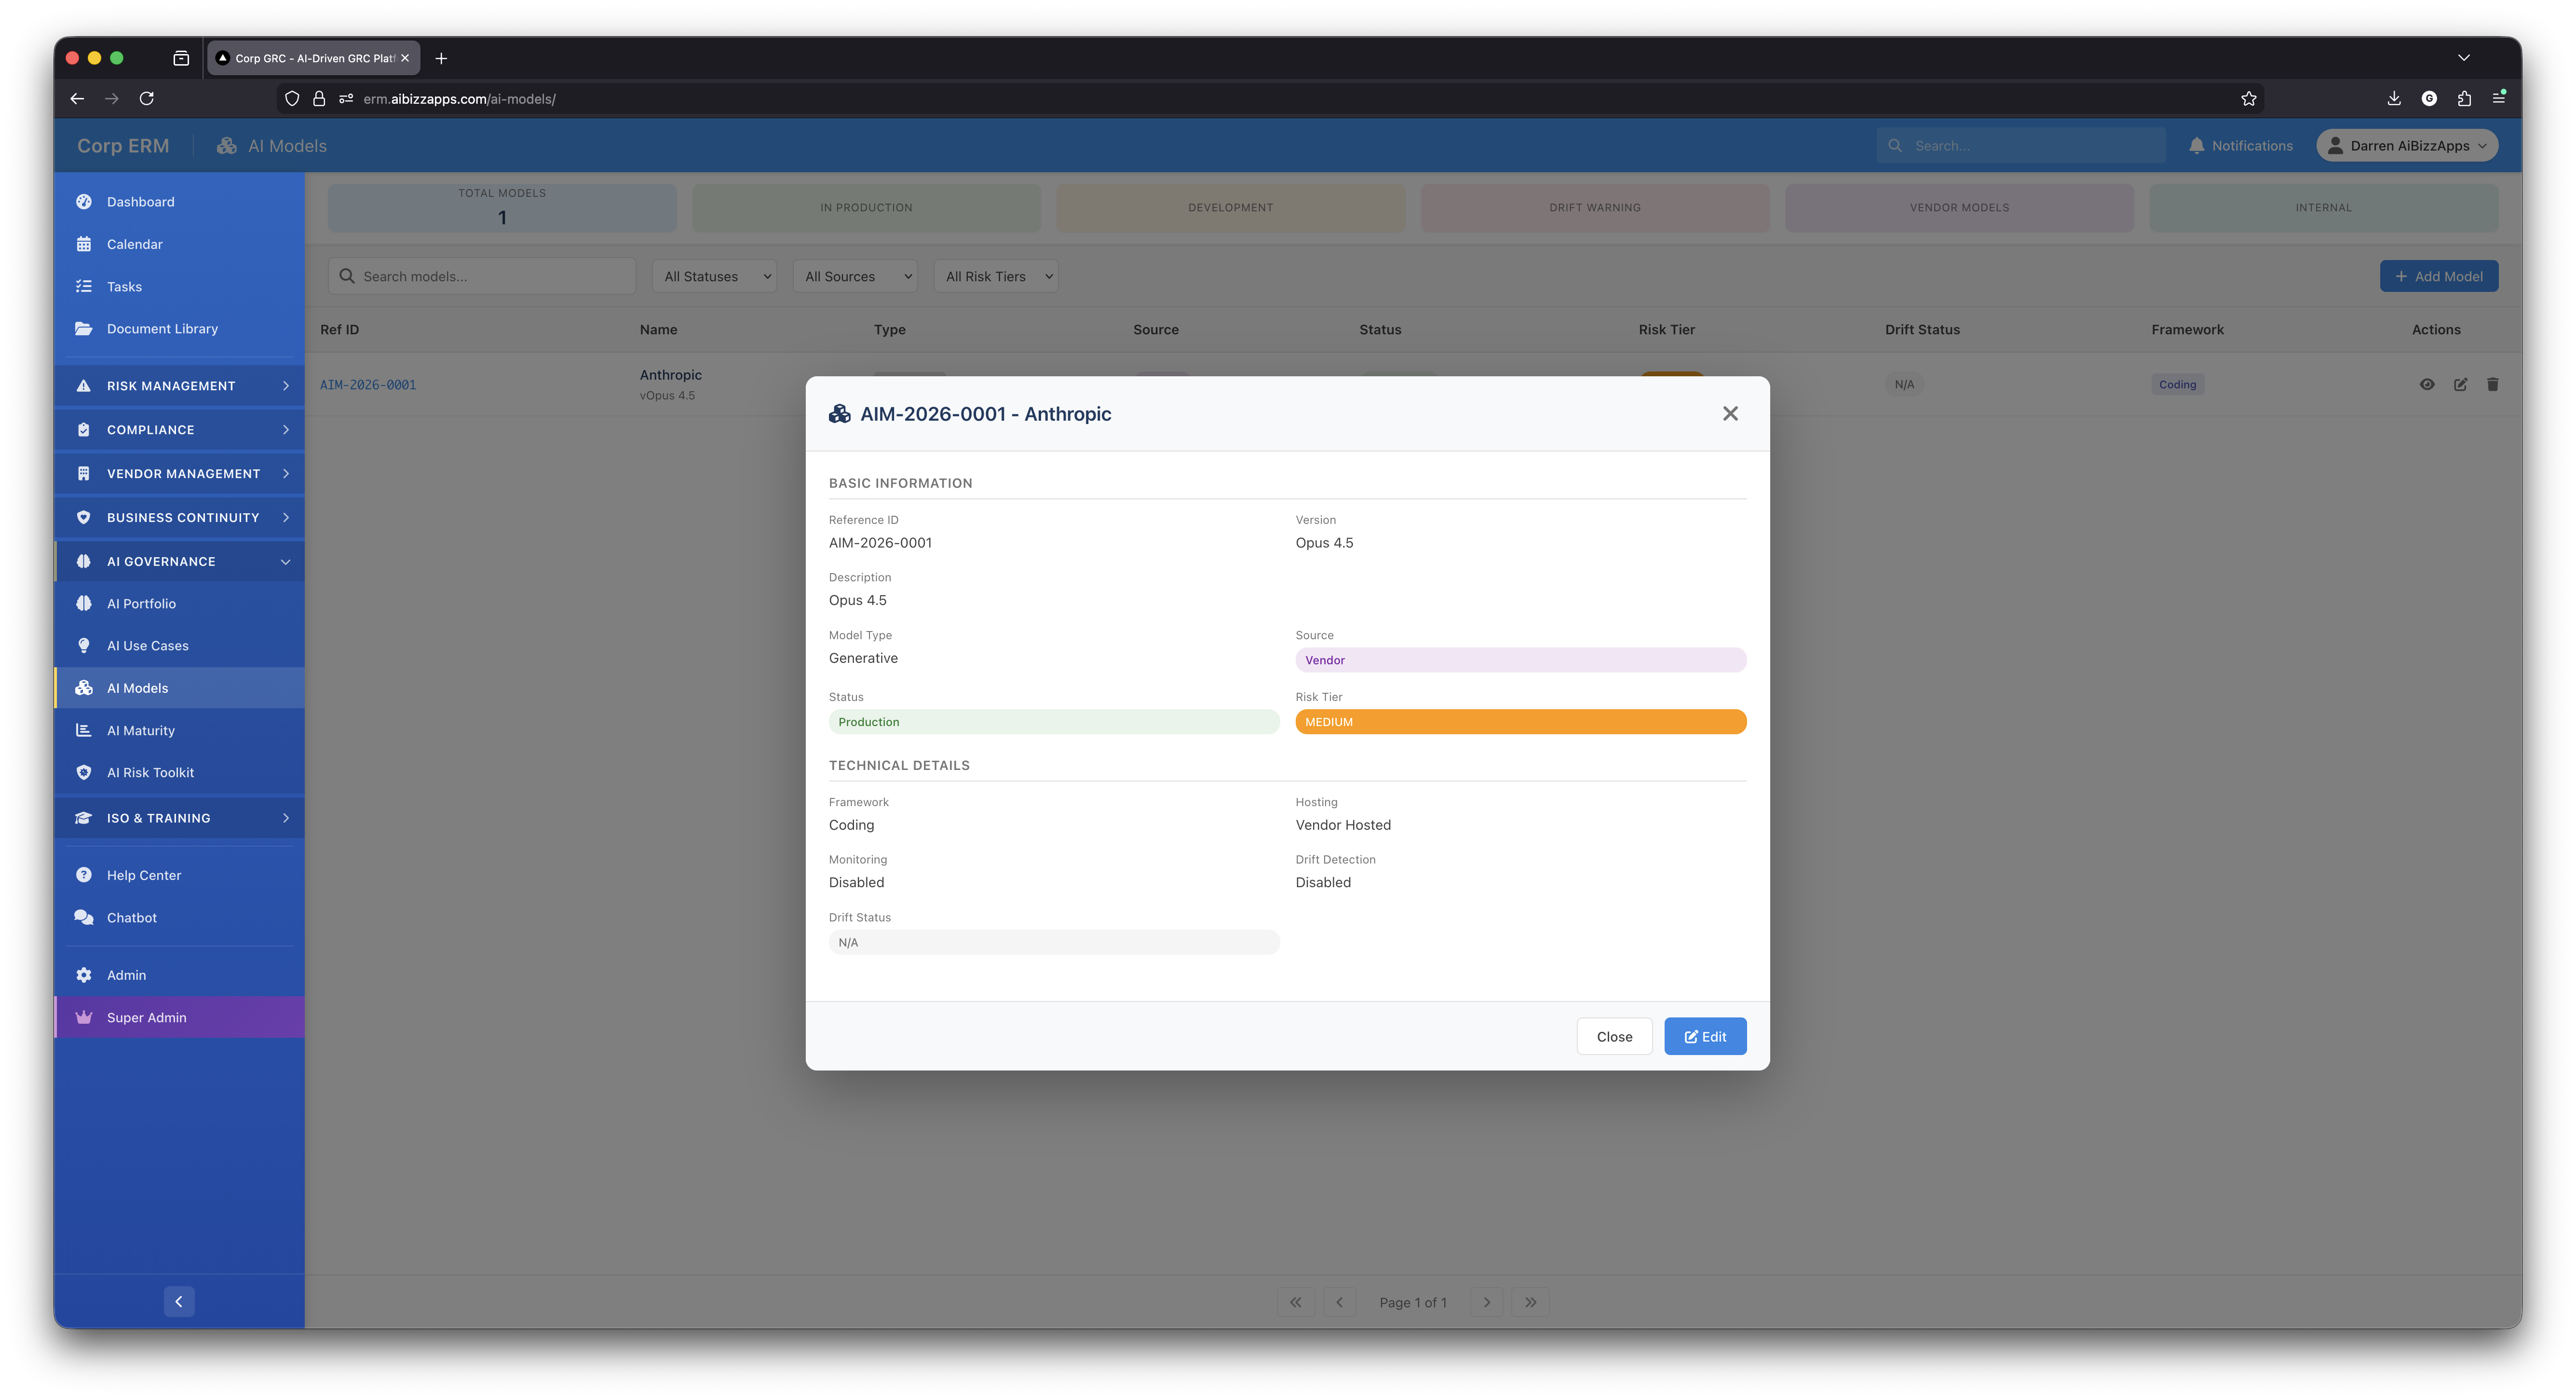The height and width of the screenshot is (1400, 2576).
Task: Click the Notifications bell icon
Action: pos(2196,146)
